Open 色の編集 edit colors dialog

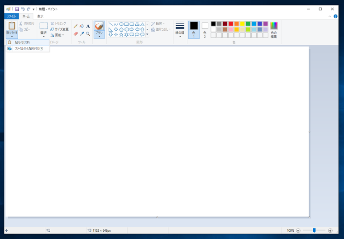273,30
